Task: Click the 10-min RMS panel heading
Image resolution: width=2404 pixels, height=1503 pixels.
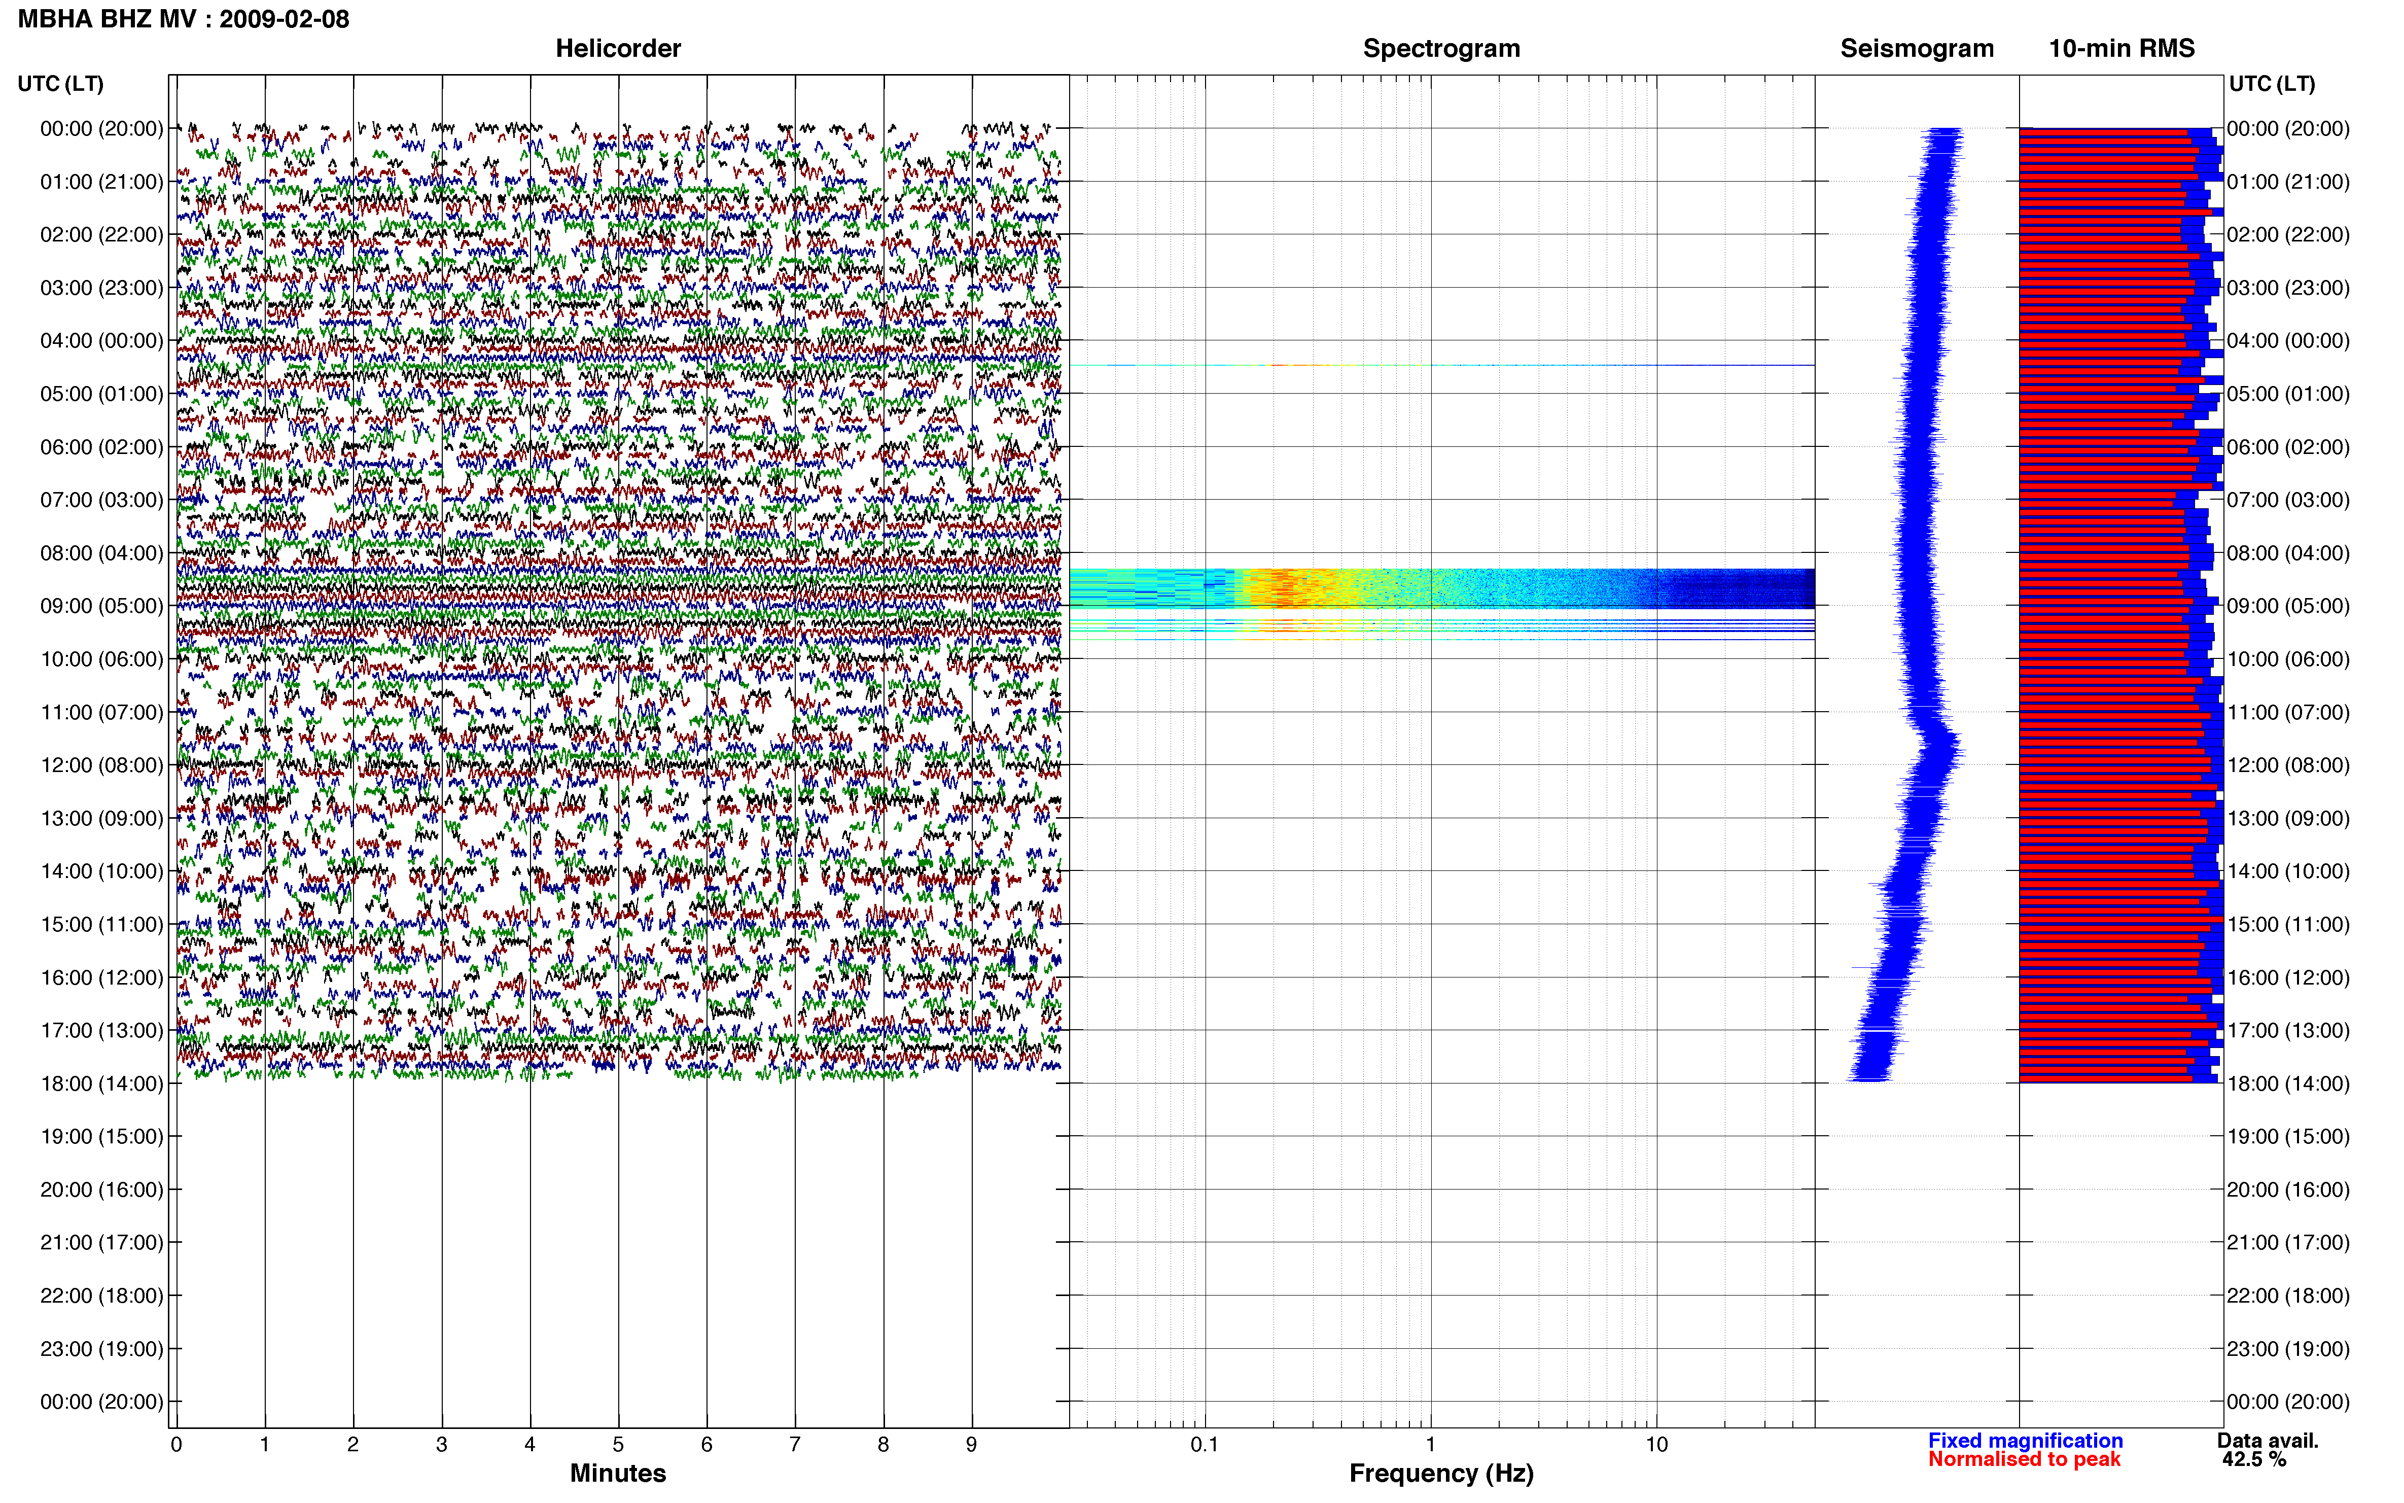Action: (2122, 49)
